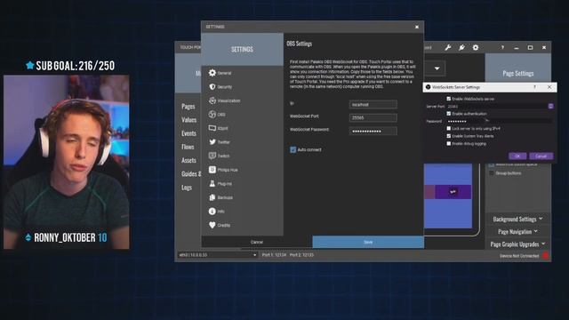
Task: Click the IP field containing localhost
Action: coord(373,105)
